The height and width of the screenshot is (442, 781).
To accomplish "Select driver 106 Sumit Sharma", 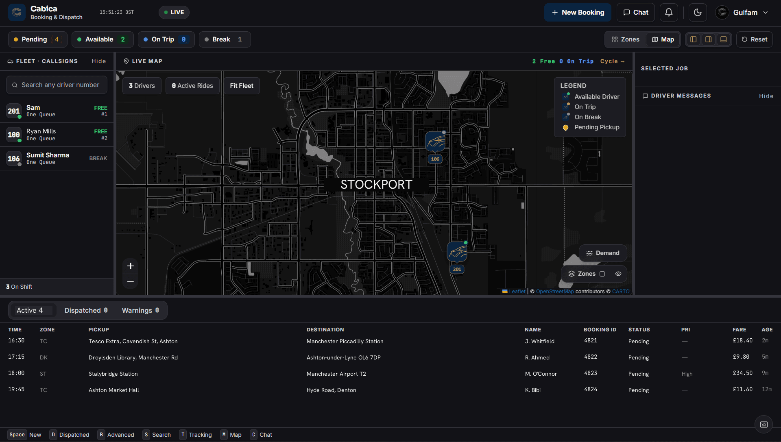I will (x=57, y=159).
